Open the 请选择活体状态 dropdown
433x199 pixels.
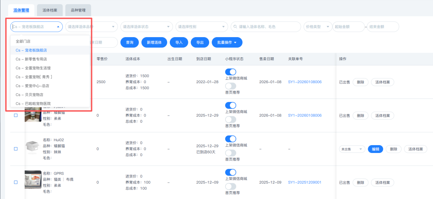(147, 27)
